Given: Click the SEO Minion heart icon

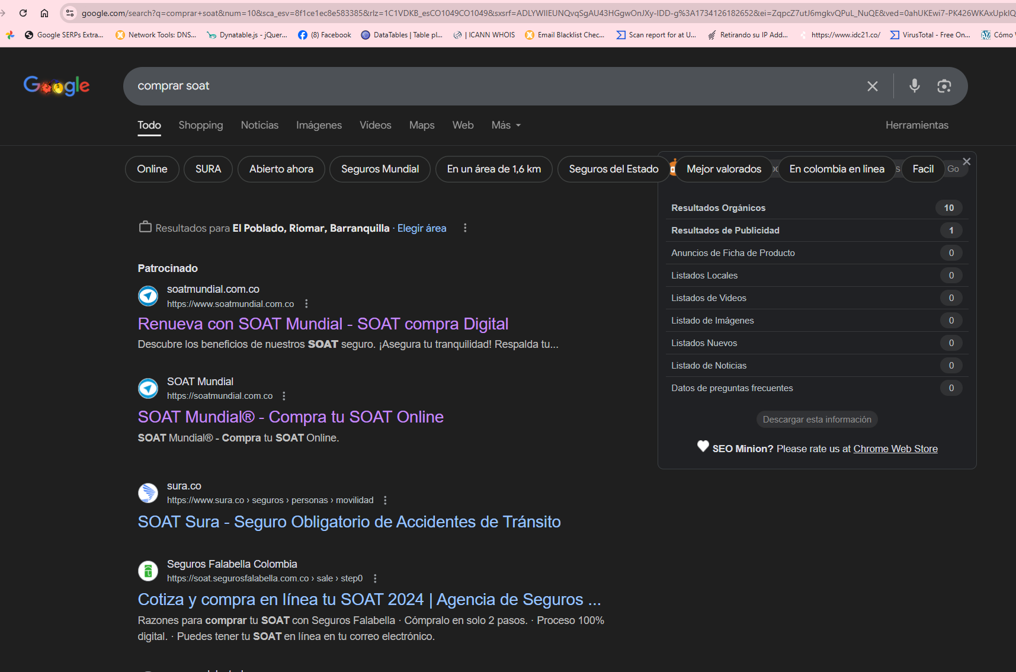Looking at the screenshot, I should pos(703,446).
